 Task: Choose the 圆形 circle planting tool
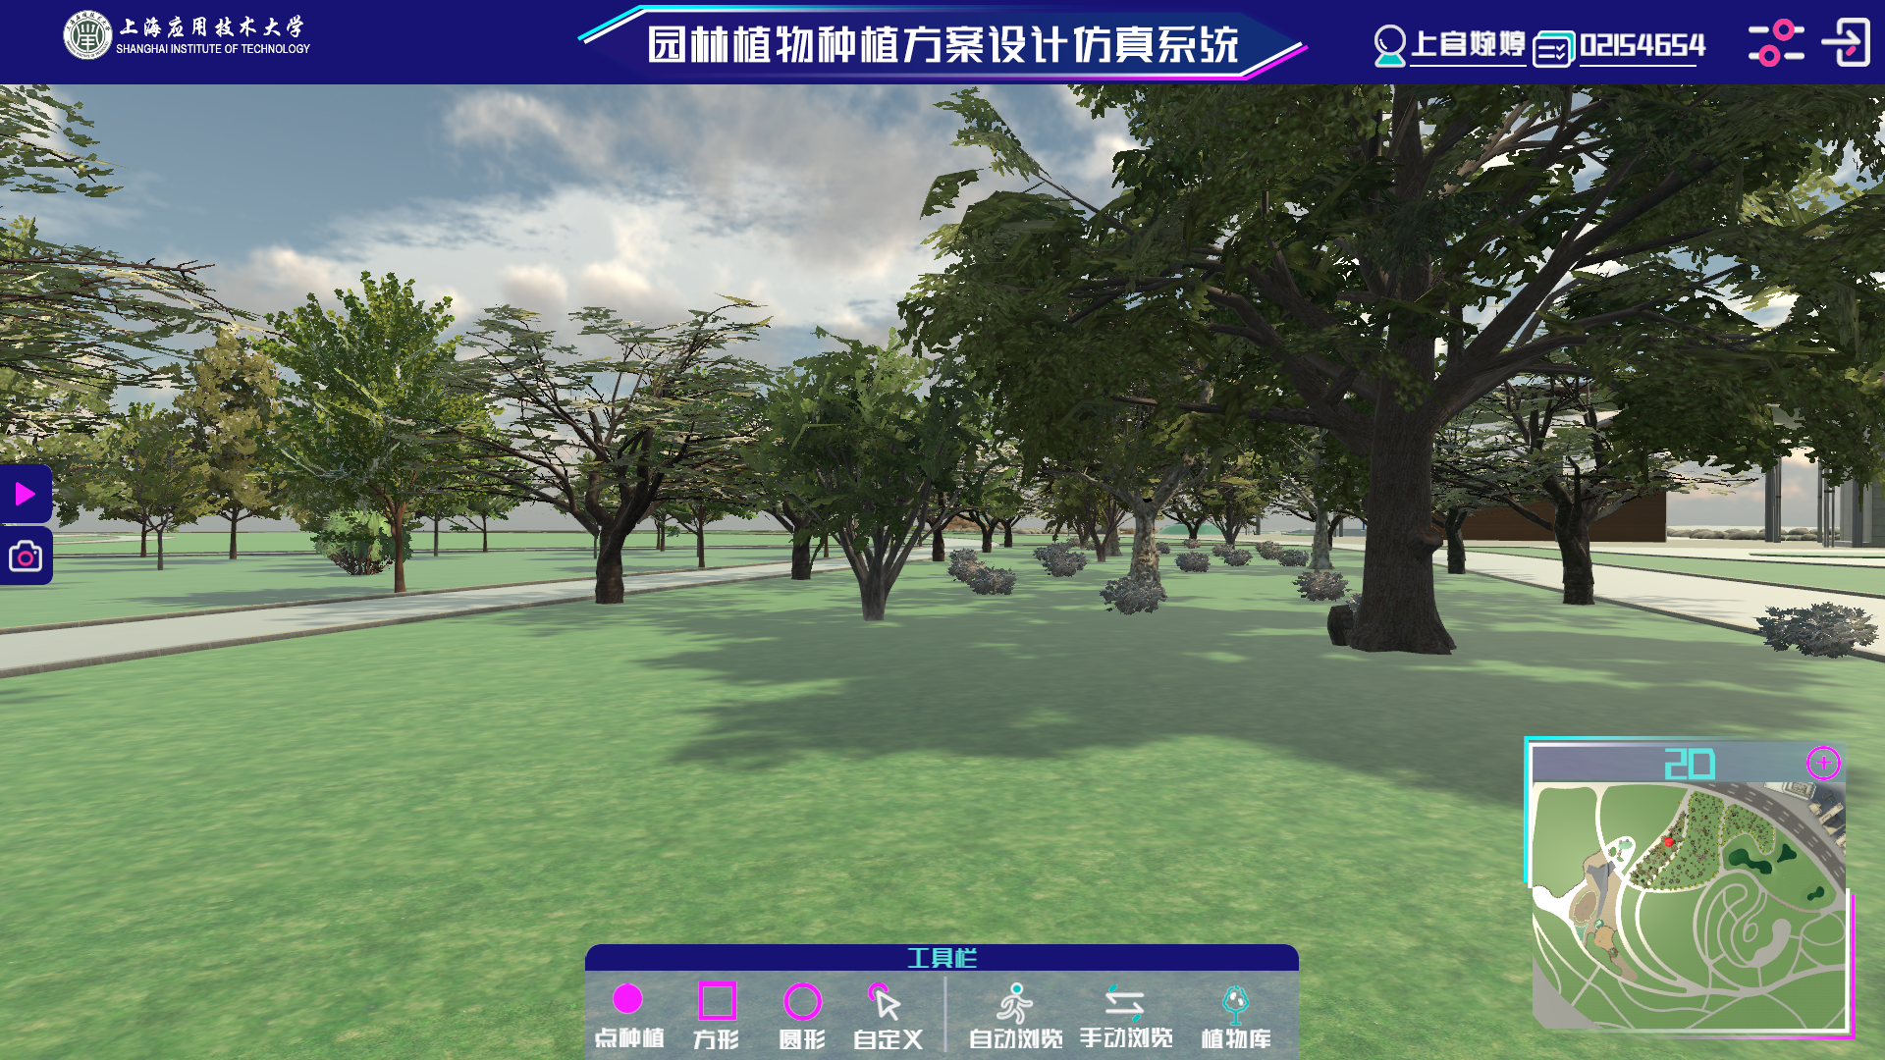coord(802,1016)
